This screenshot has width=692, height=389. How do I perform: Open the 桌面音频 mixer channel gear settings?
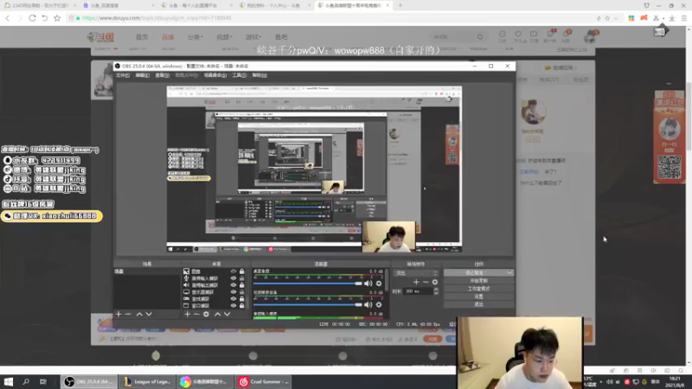tap(379, 284)
